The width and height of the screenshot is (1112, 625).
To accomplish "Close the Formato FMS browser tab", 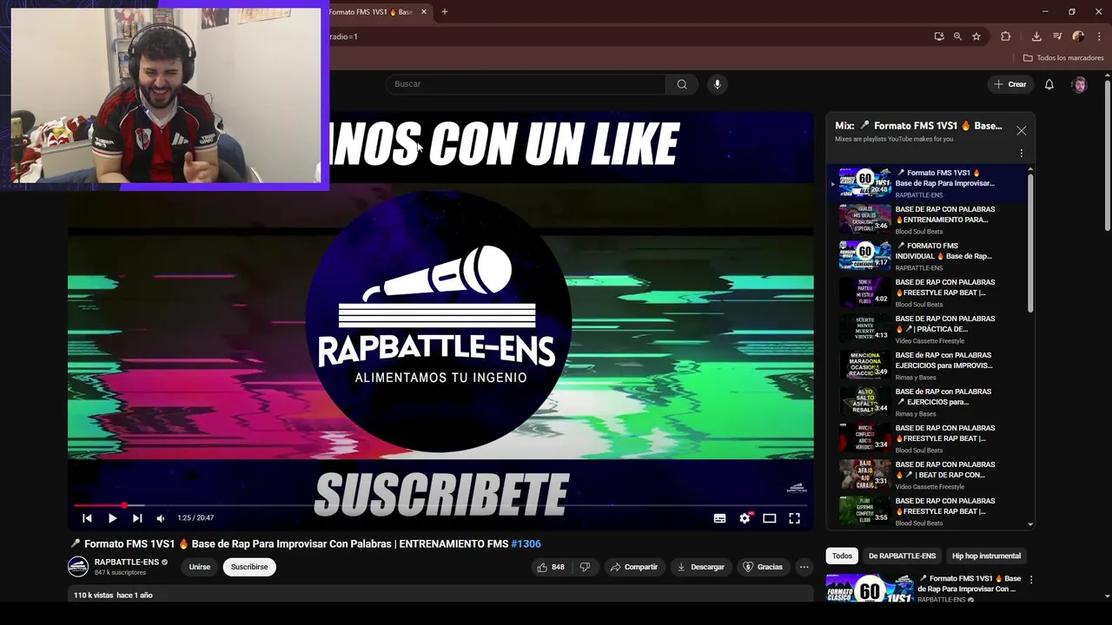I will (x=424, y=12).
